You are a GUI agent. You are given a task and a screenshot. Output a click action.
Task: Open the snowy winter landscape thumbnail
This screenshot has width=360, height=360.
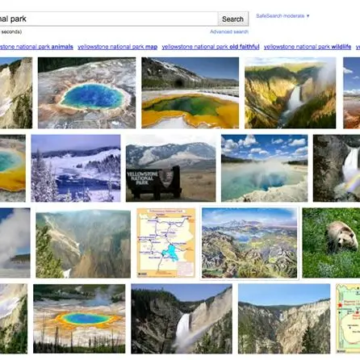[76, 168]
